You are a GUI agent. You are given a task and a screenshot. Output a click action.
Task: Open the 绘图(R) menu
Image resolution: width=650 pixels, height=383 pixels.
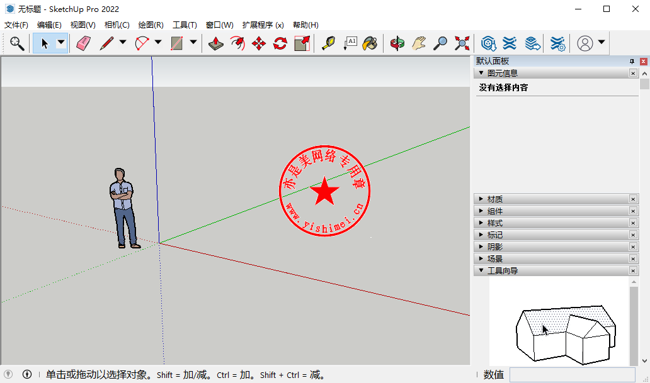point(151,25)
